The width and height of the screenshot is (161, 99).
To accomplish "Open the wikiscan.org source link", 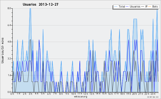I will (80, 97).
